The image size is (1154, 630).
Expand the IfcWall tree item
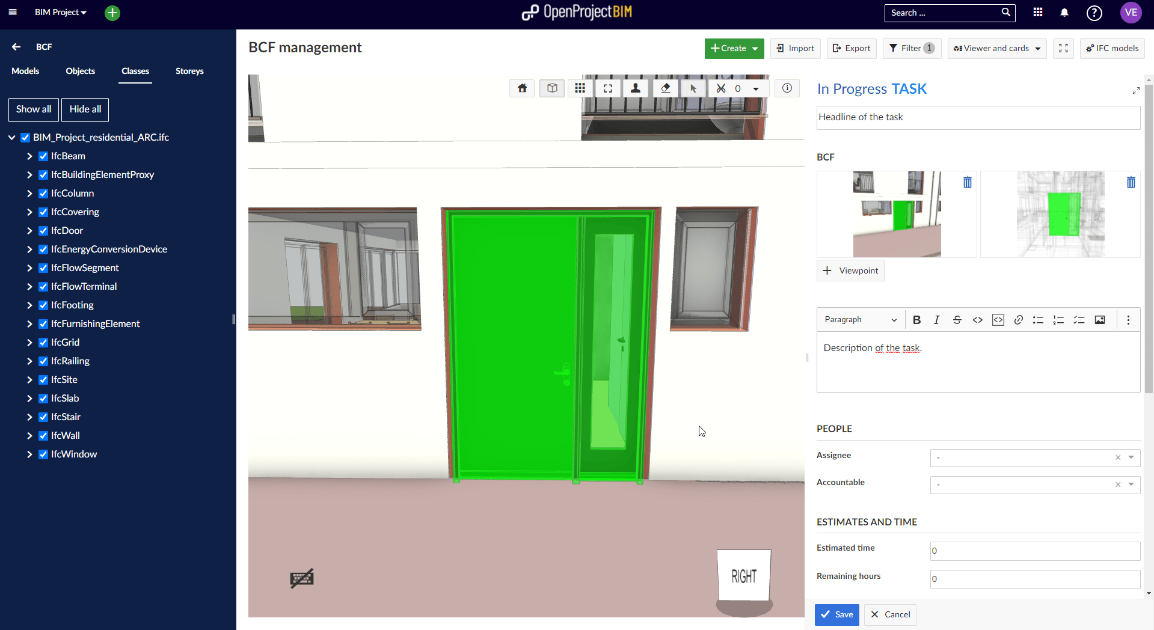[x=29, y=435]
